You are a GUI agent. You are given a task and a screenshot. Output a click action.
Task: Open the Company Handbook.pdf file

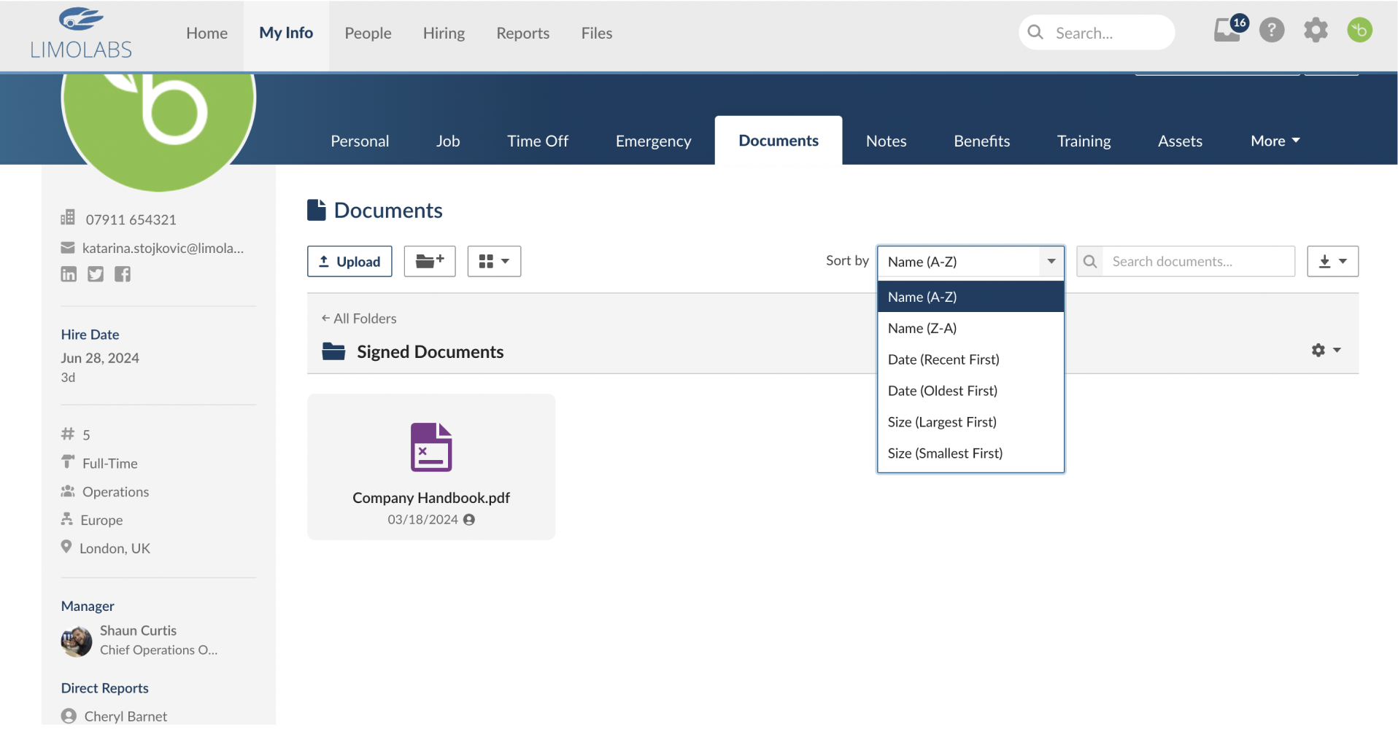point(430,467)
